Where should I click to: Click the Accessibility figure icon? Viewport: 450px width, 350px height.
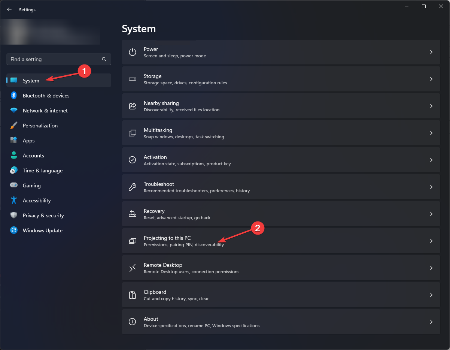[14, 200]
